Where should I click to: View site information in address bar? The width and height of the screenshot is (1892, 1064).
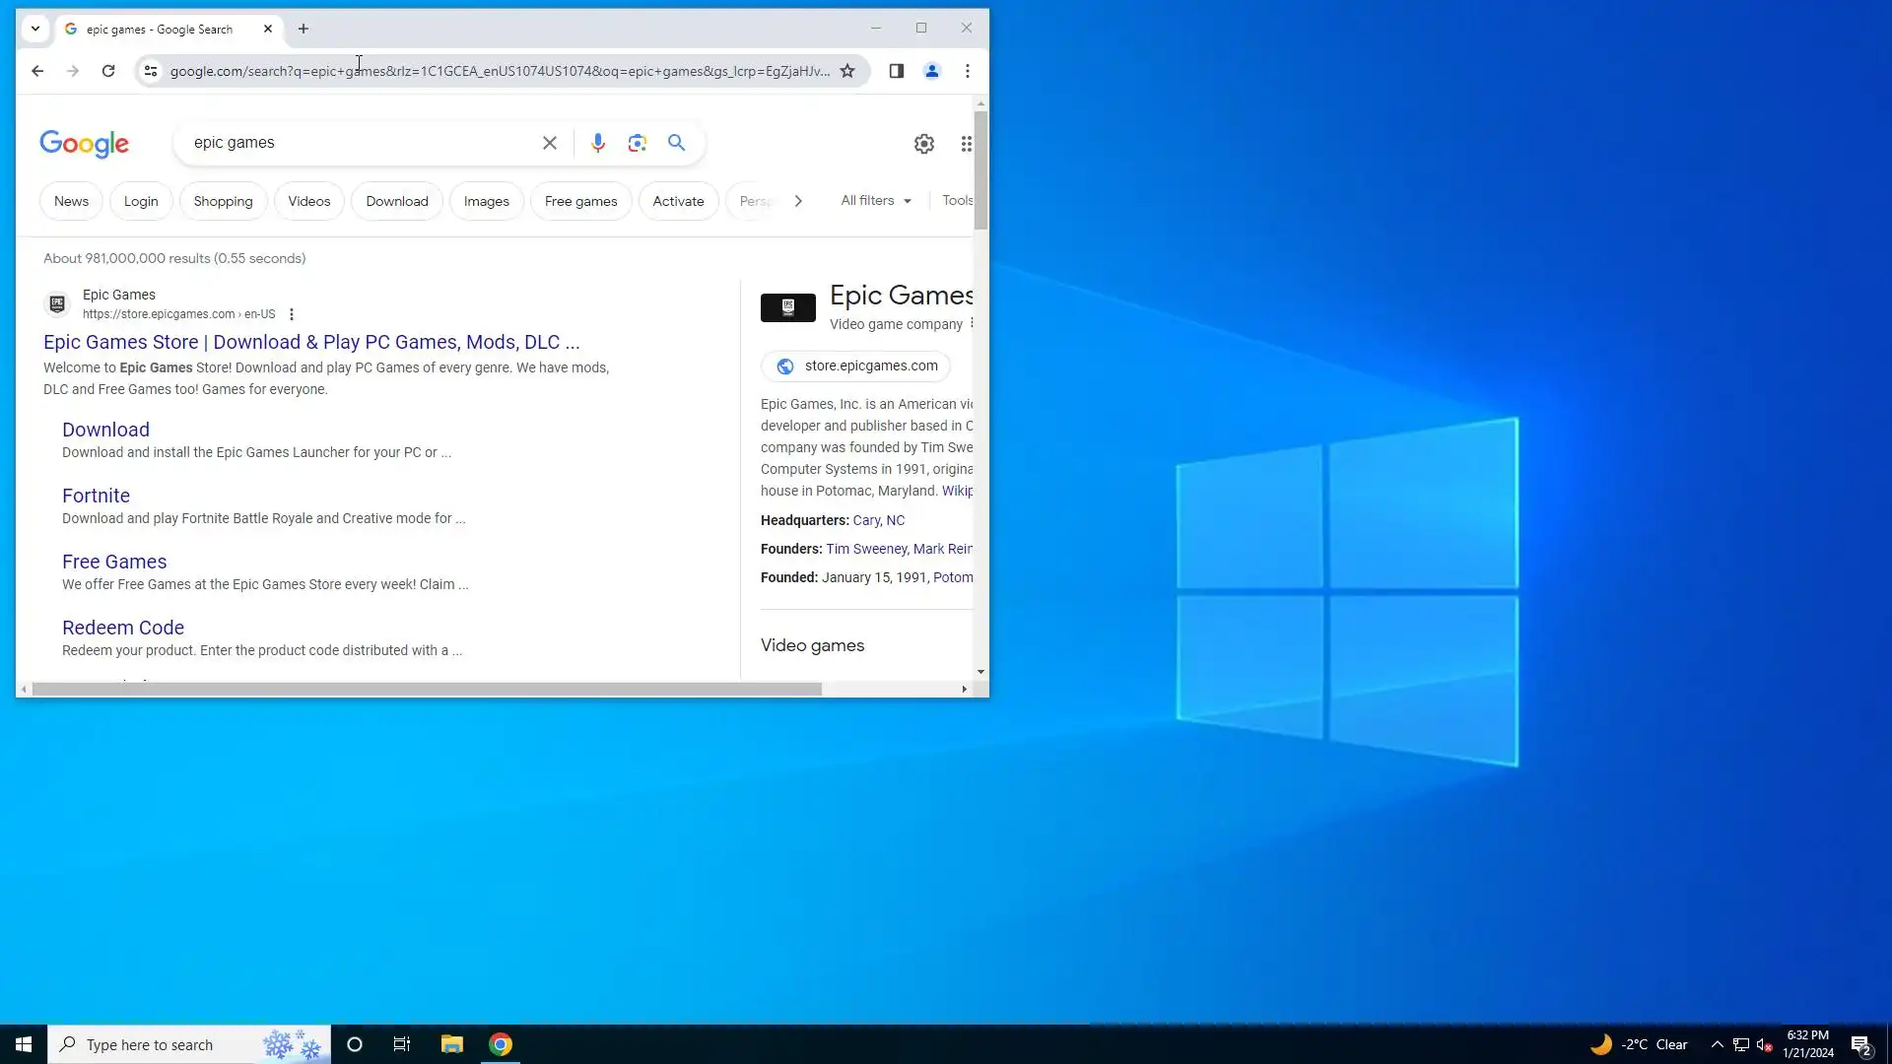(151, 71)
